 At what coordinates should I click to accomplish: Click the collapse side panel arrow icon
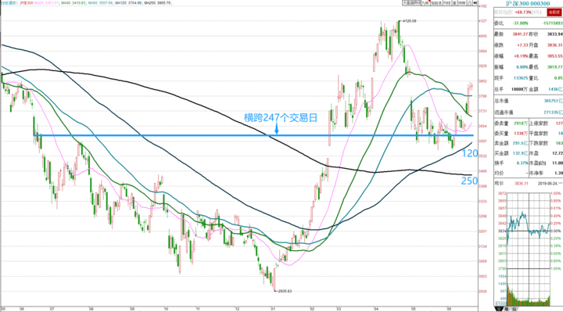coord(475,2)
